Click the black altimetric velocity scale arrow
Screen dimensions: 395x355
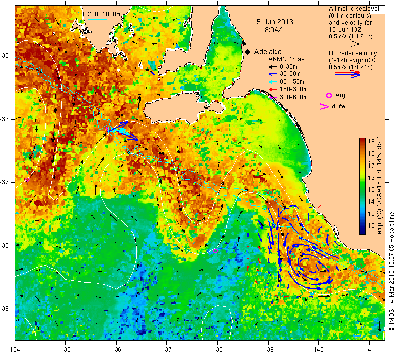click(x=347, y=44)
